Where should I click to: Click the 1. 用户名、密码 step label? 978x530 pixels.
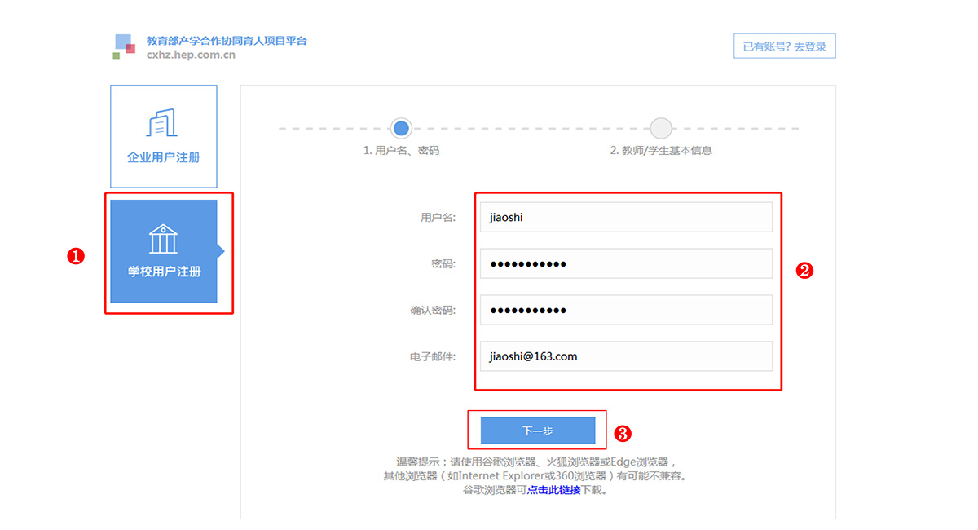coord(401,151)
